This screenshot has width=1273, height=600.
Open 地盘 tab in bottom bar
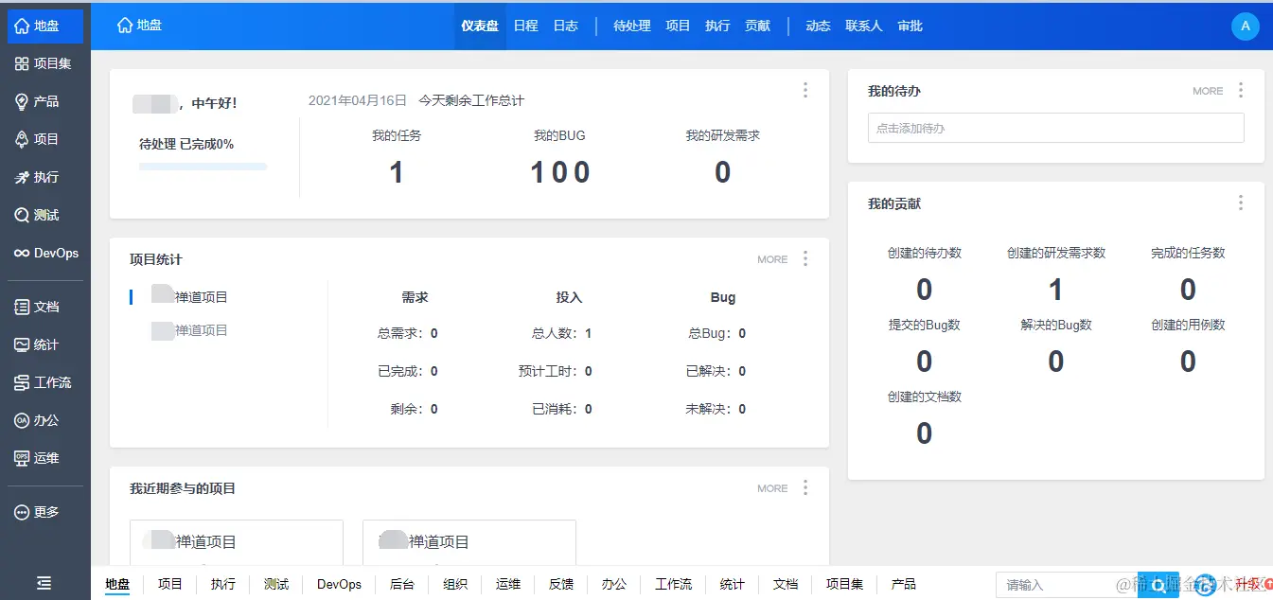tap(117, 584)
